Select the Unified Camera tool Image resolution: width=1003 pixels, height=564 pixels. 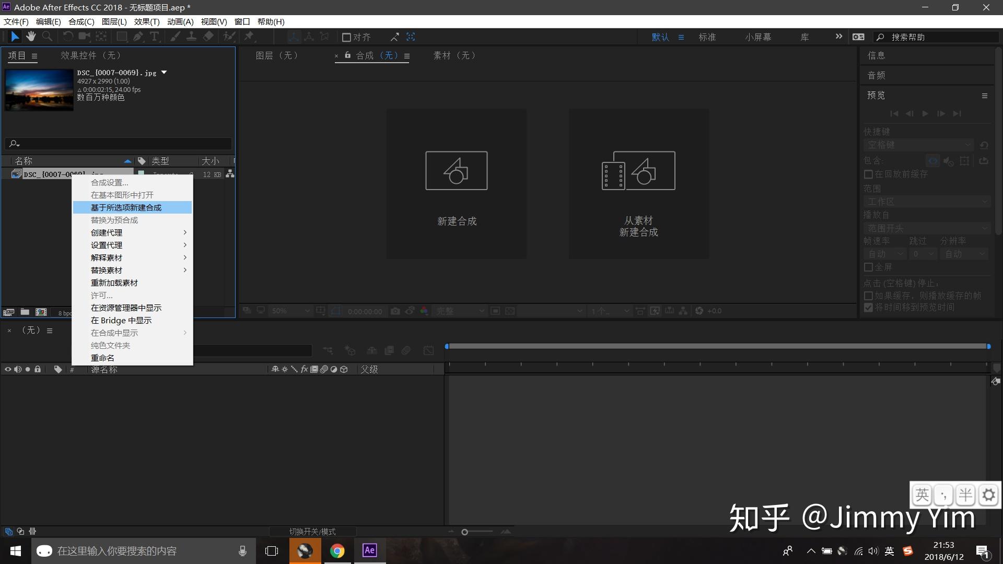click(x=84, y=37)
